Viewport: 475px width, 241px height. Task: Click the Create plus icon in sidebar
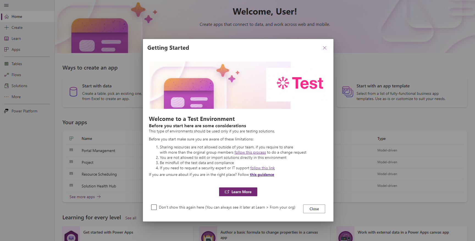pos(7,27)
